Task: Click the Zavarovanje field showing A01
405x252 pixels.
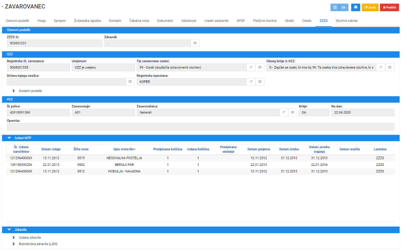Action: point(103,112)
